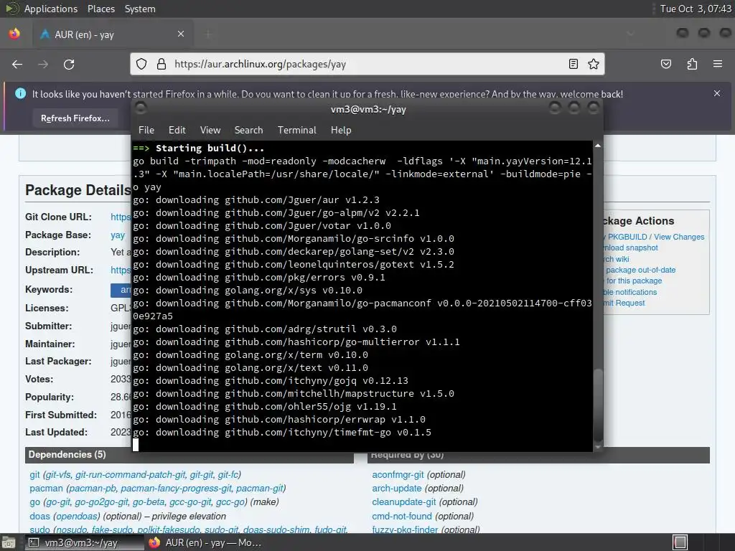Open the terminal Help menu
Viewport: 735px width, 551px height.
click(x=341, y=130)
